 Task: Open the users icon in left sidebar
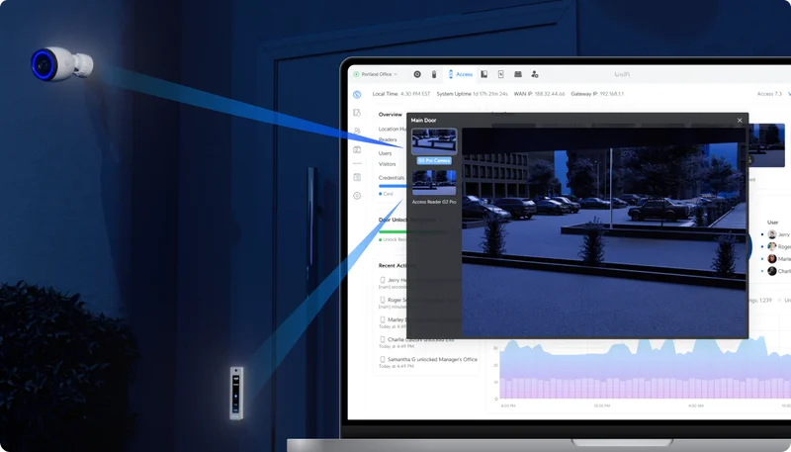357,131
